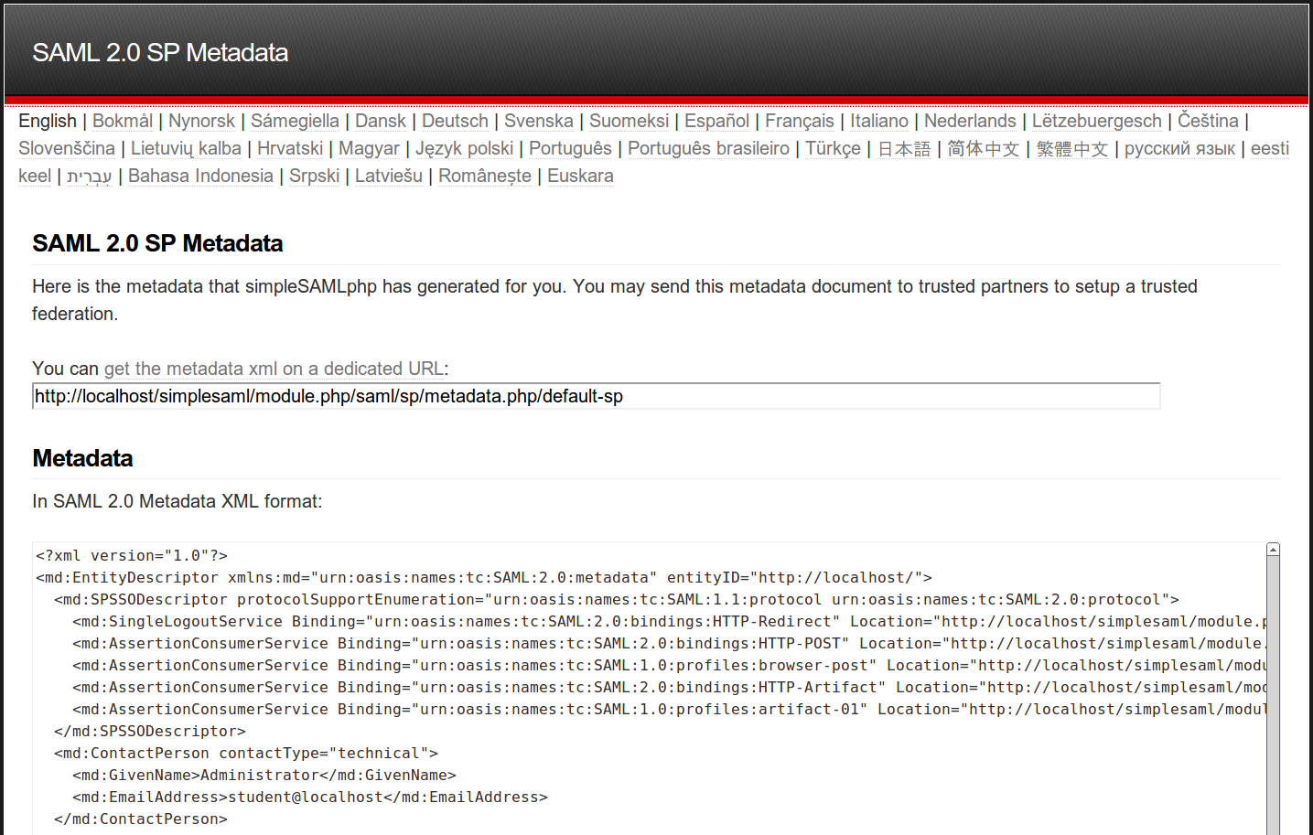Switch to Simplified Chinese 简体中文
The image size is (1313, 835).
[x=984, y=148]
